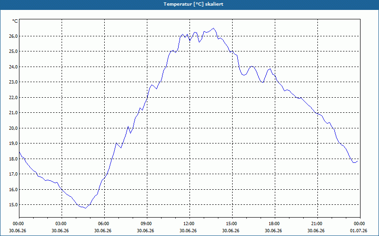Click the 12:00 time axis label
The width and height of the screenshot is (379, 236).
click(189, 224)
